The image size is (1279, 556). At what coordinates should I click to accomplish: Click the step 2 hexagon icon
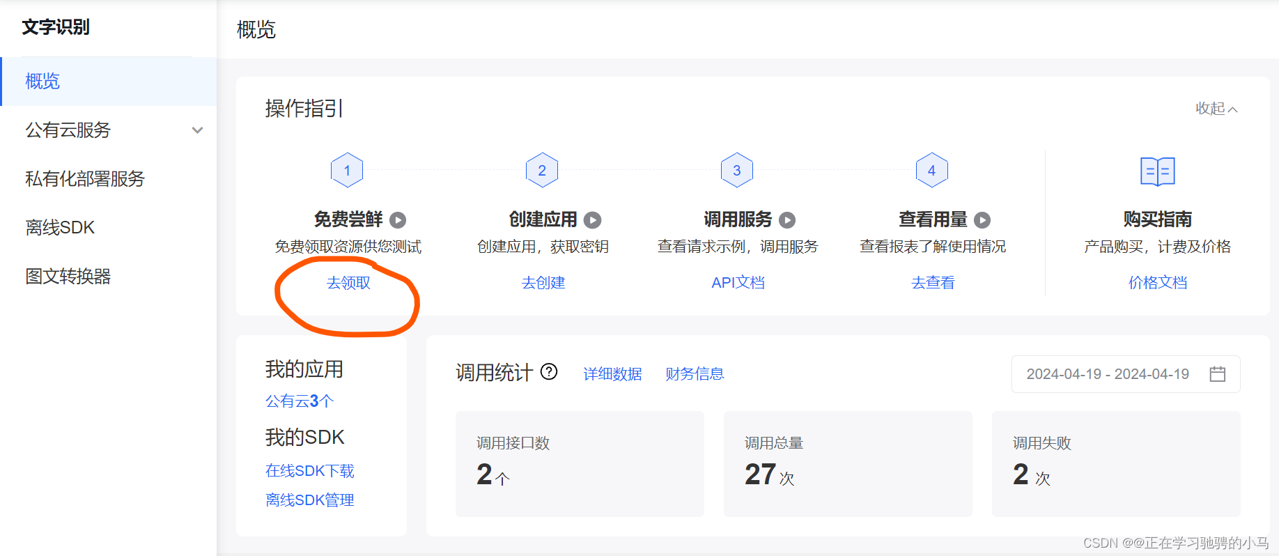coord(542,170)
